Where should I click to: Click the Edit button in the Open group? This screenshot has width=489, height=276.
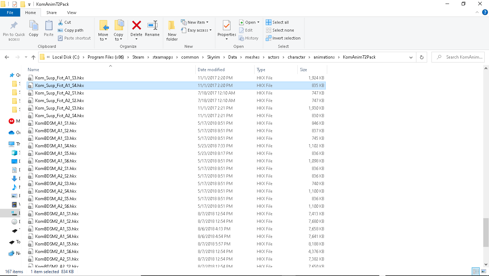coord(246,30)
